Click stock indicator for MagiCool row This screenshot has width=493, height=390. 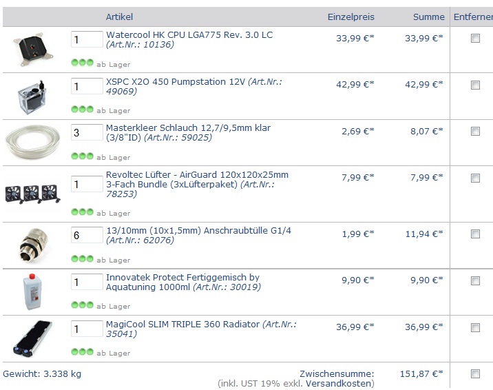click(83, 351)
